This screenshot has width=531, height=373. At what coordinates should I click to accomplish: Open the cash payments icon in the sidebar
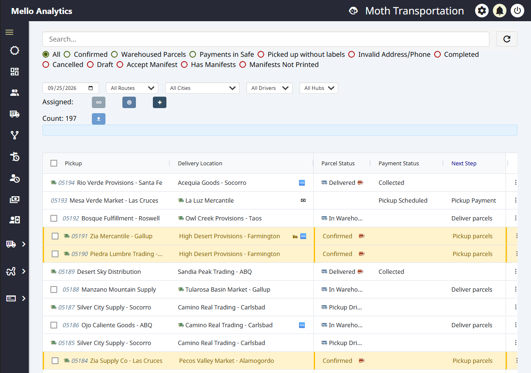coord(15,199)
